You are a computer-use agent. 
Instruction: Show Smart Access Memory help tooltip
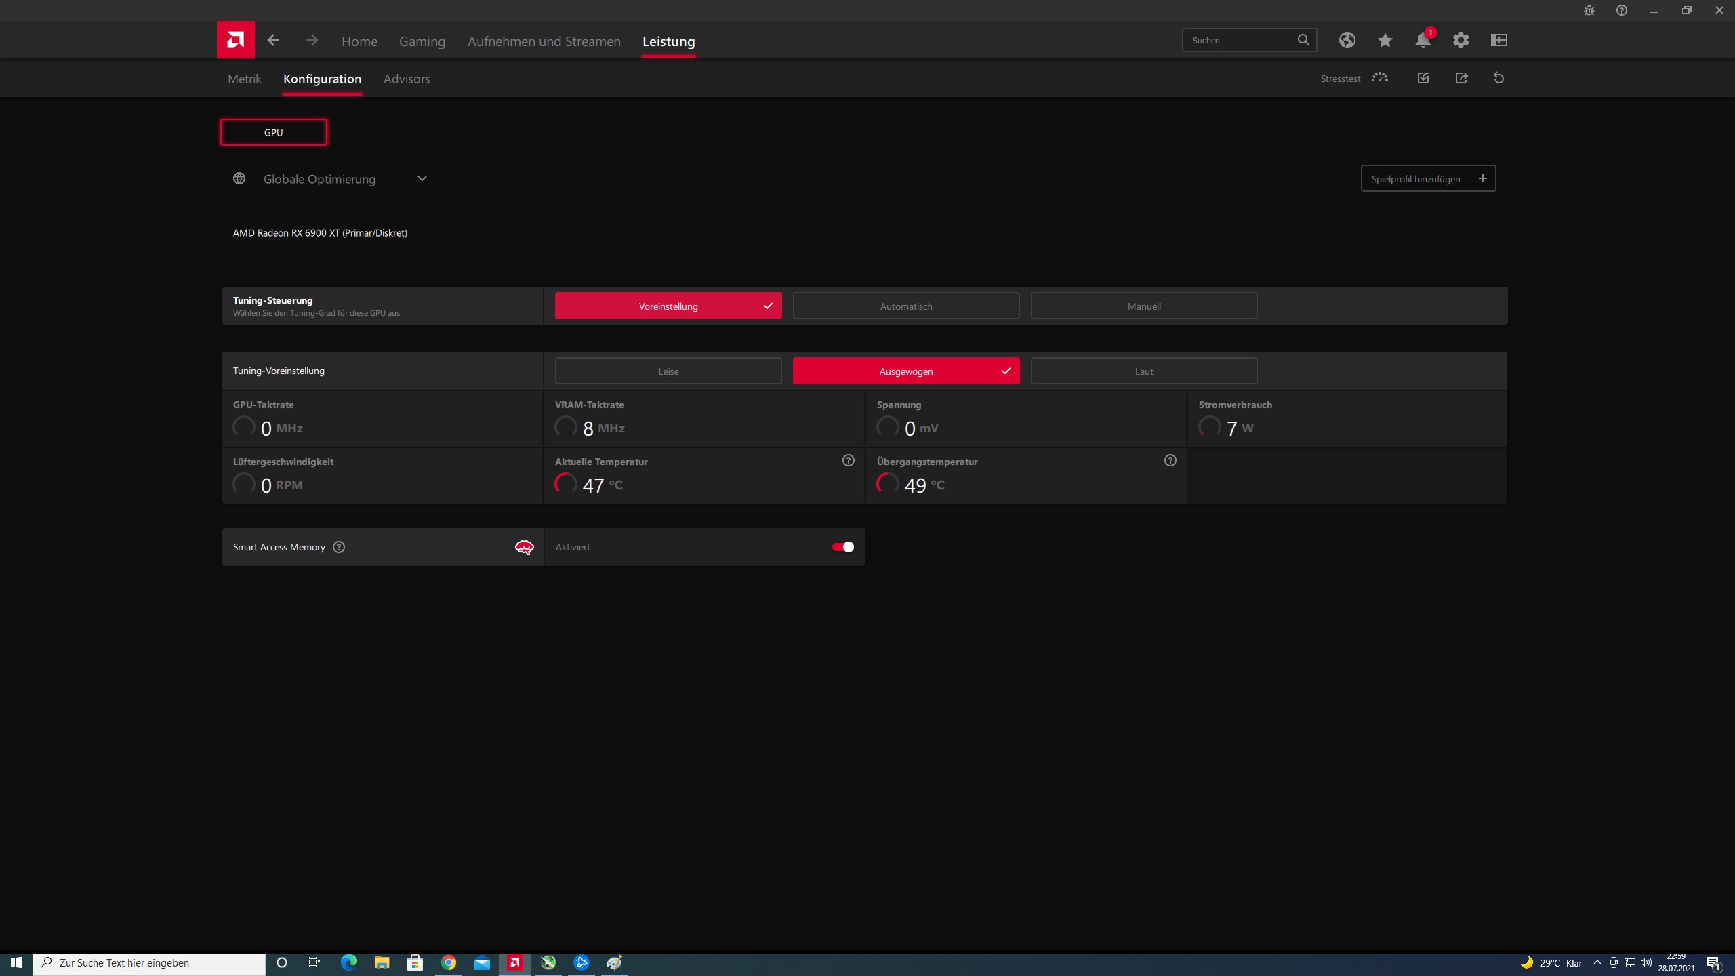click(x=339, y=547)
